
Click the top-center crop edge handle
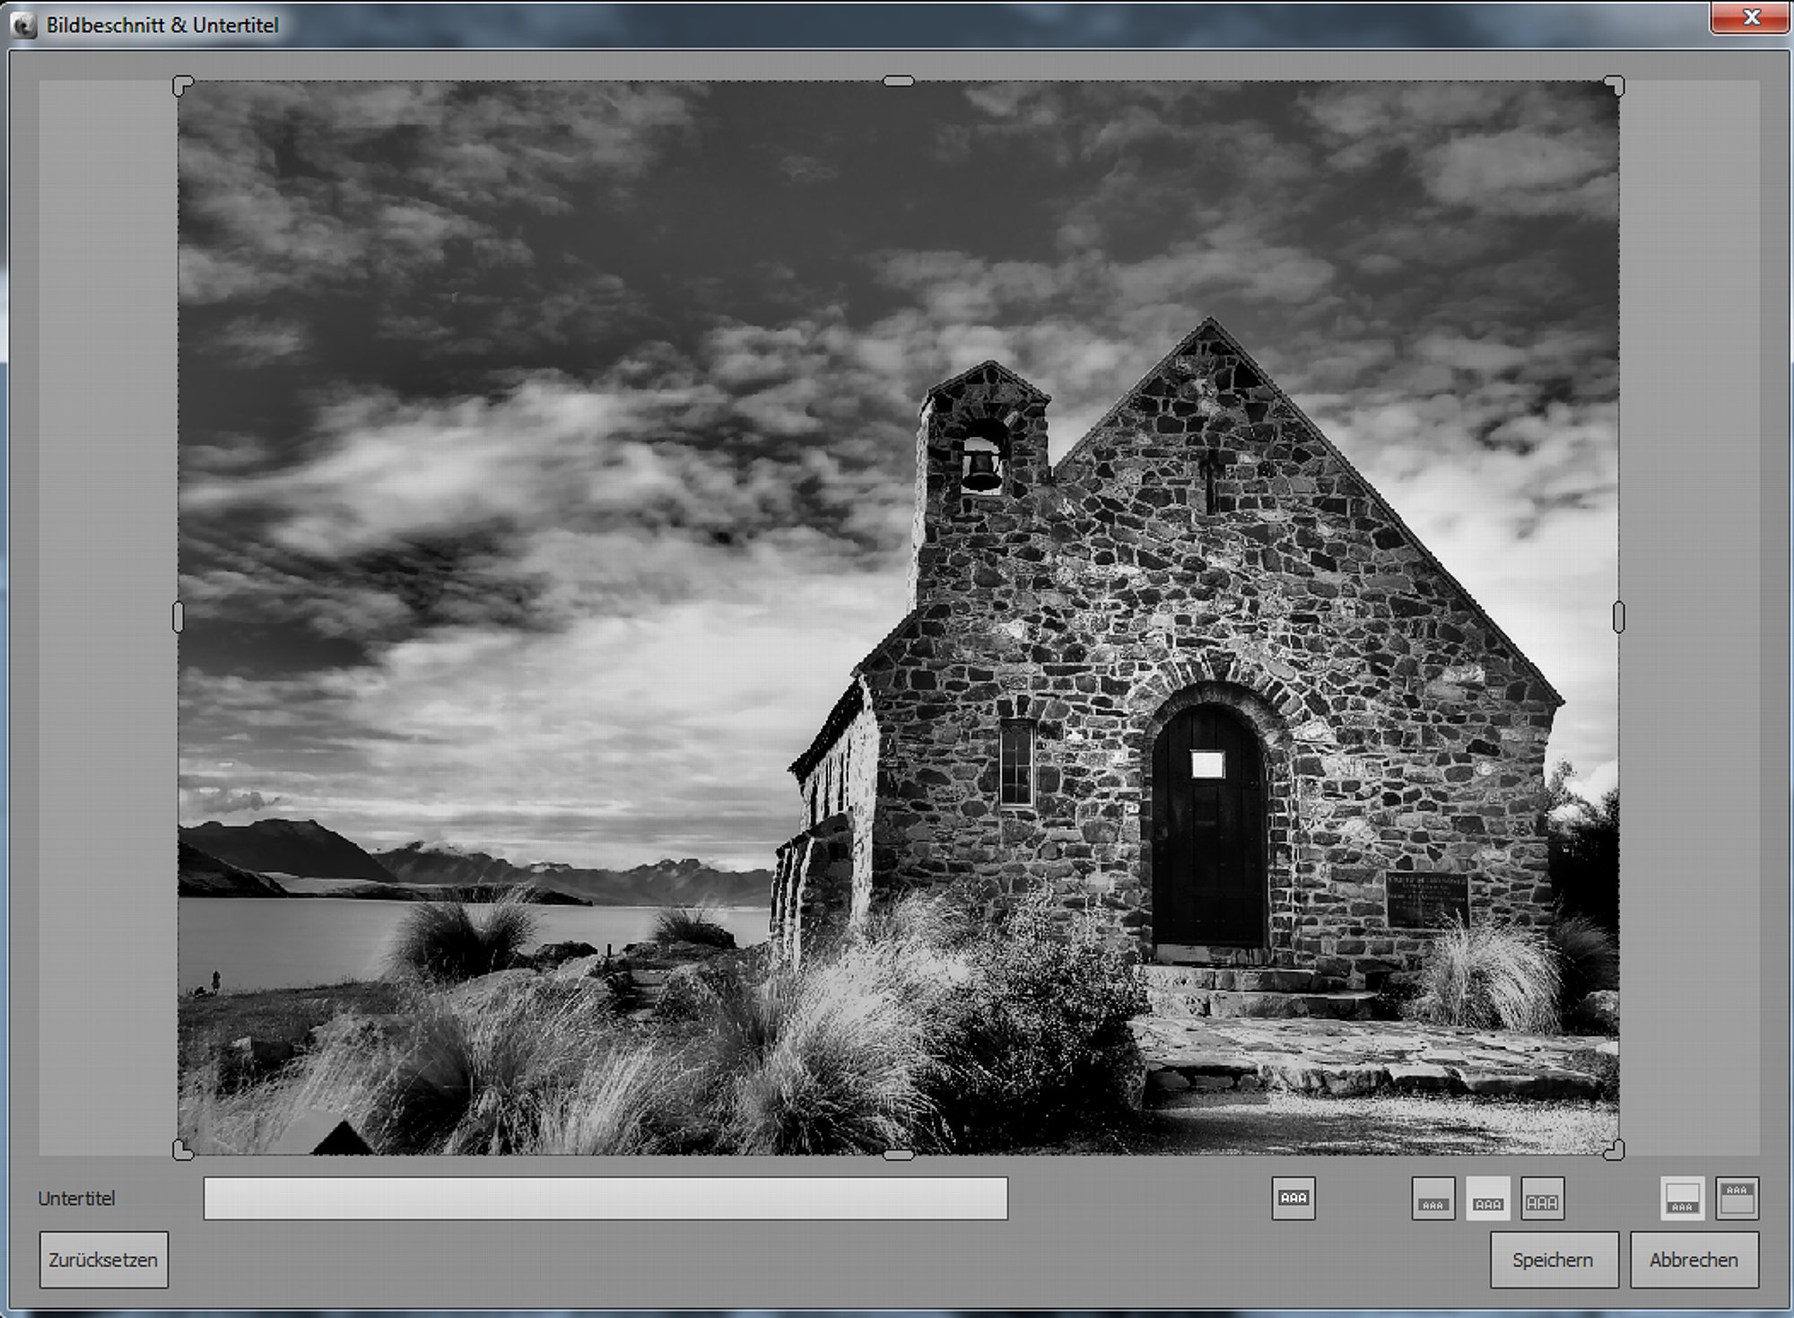tap(898, 82)
